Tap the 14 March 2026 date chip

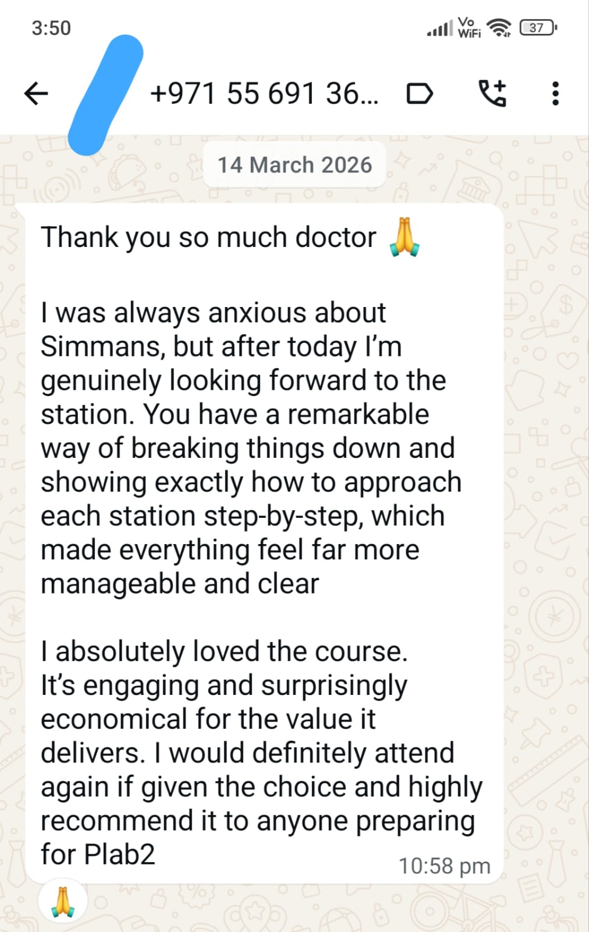click(x=294, y=165)
